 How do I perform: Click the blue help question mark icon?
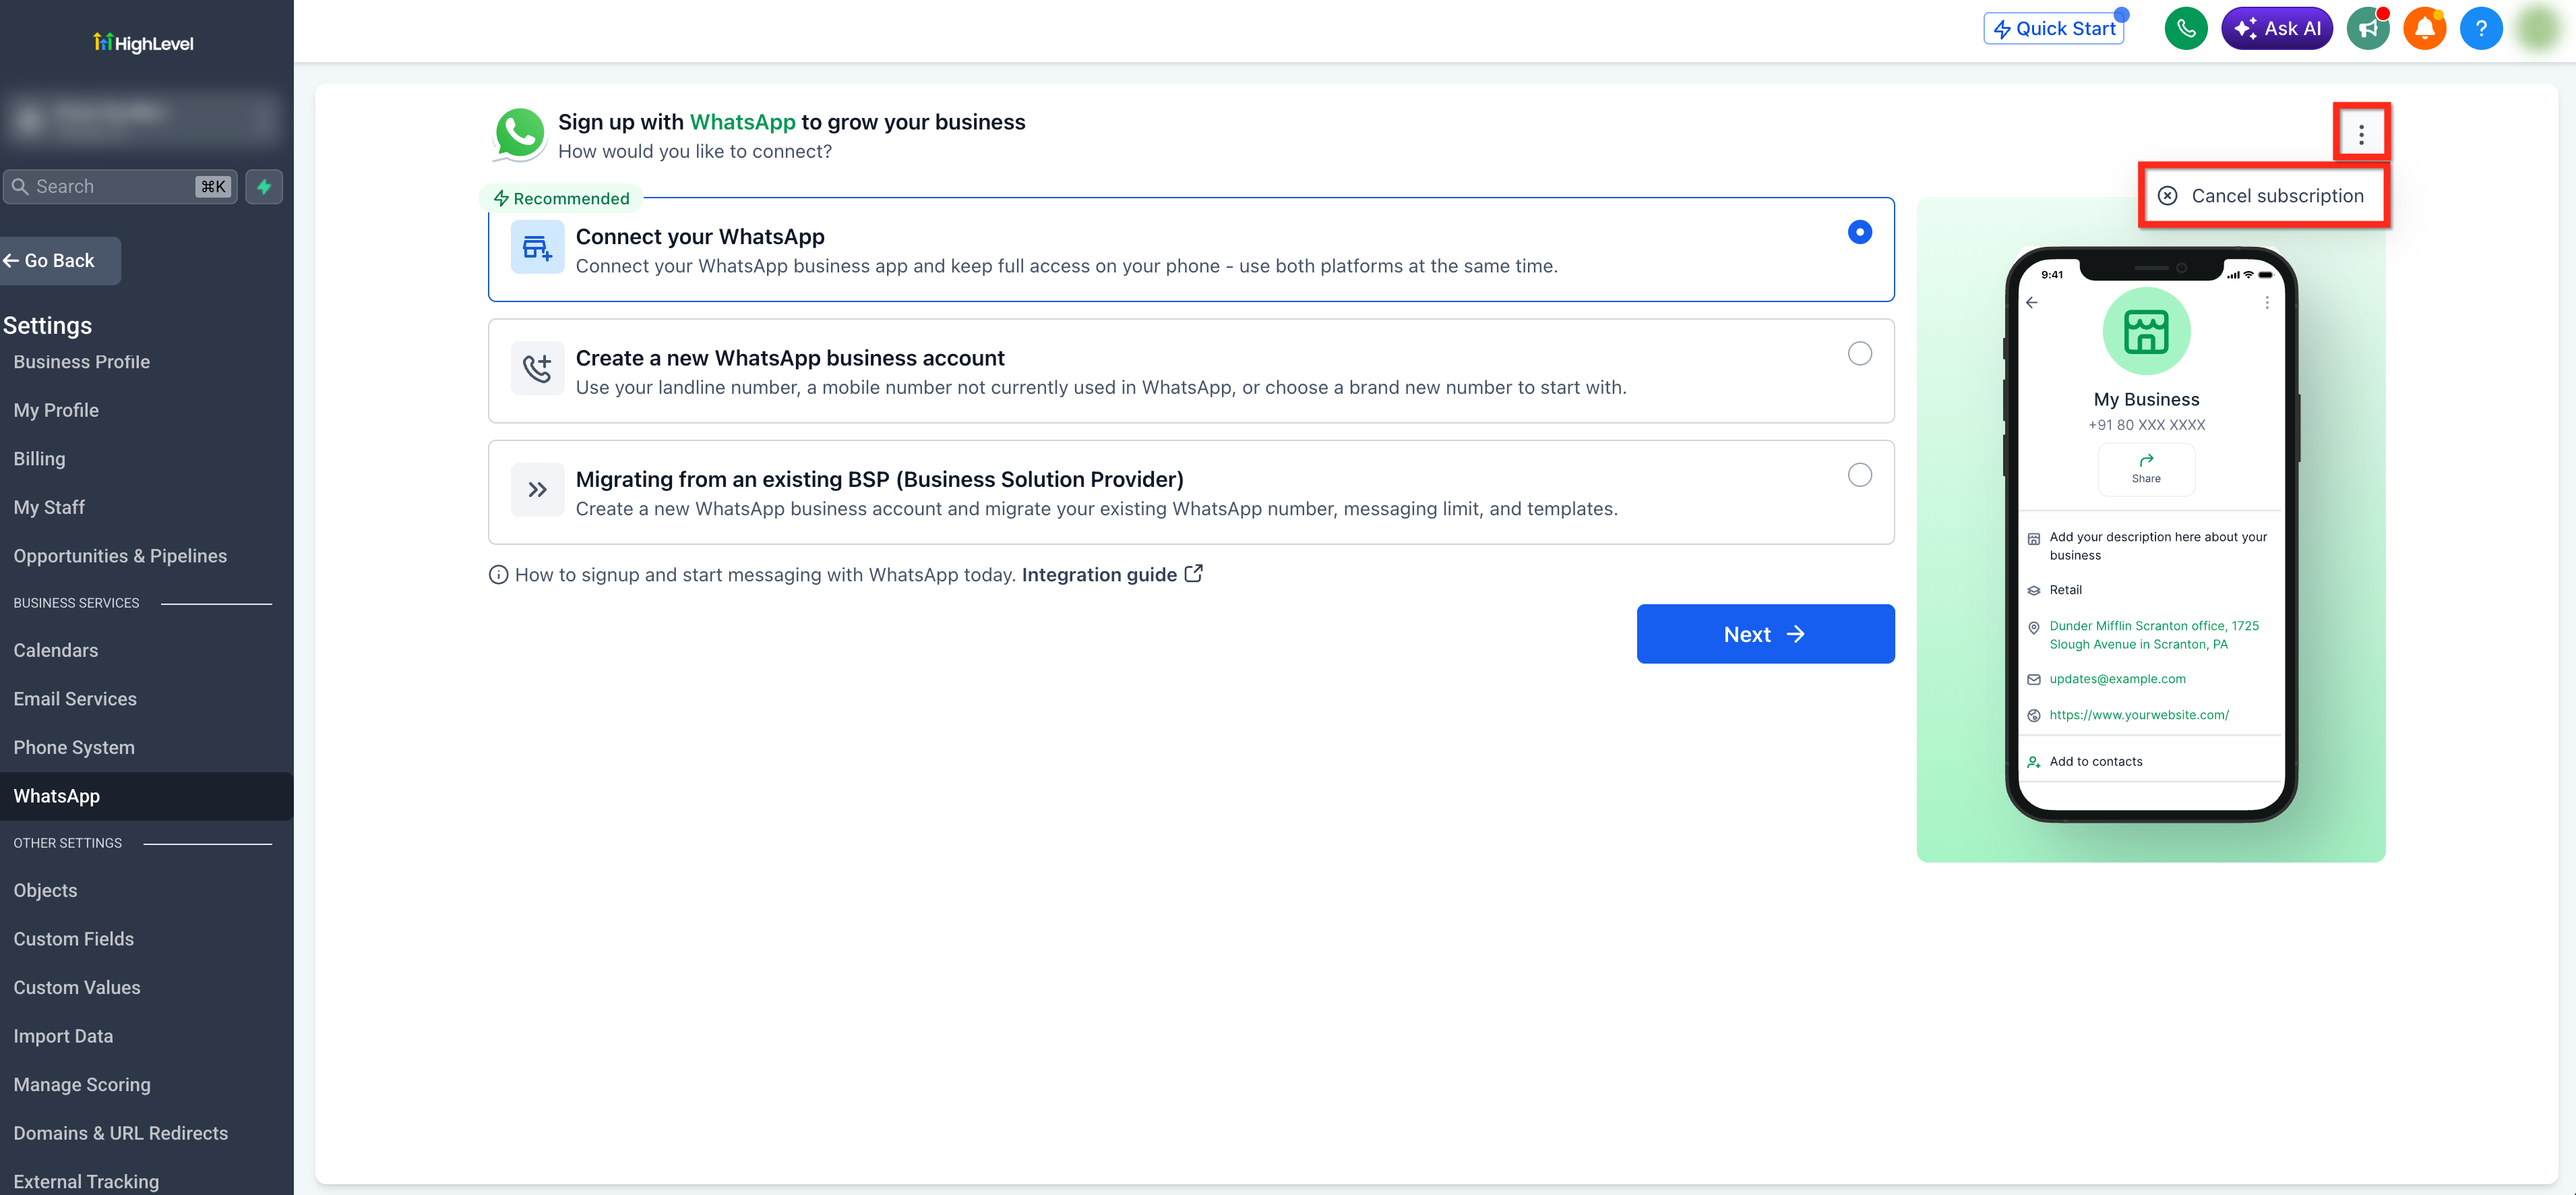pyautogui.click(x=2481, y=28)
